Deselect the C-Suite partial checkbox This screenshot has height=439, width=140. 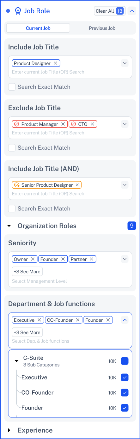(125, 361)
